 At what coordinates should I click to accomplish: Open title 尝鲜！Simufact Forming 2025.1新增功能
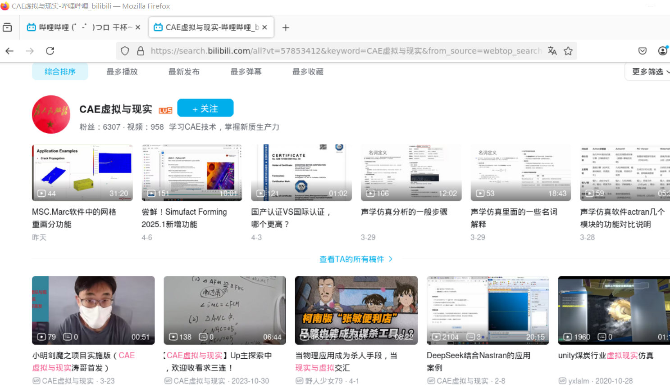184,218
